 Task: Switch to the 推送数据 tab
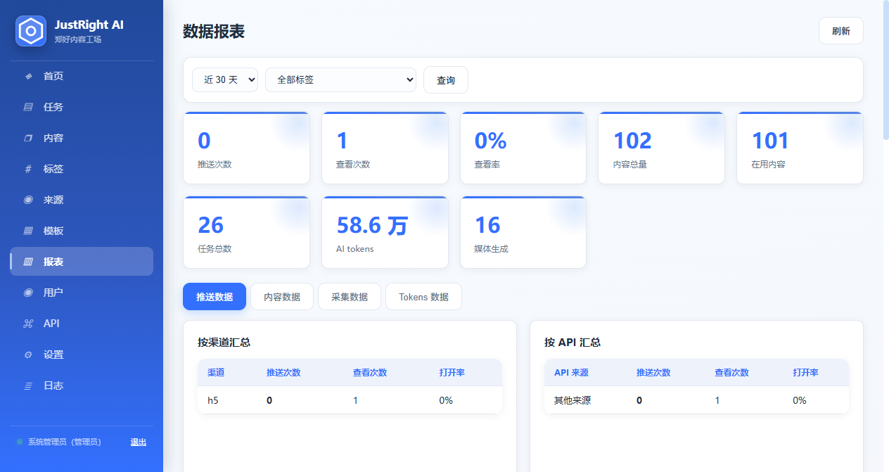215,297
